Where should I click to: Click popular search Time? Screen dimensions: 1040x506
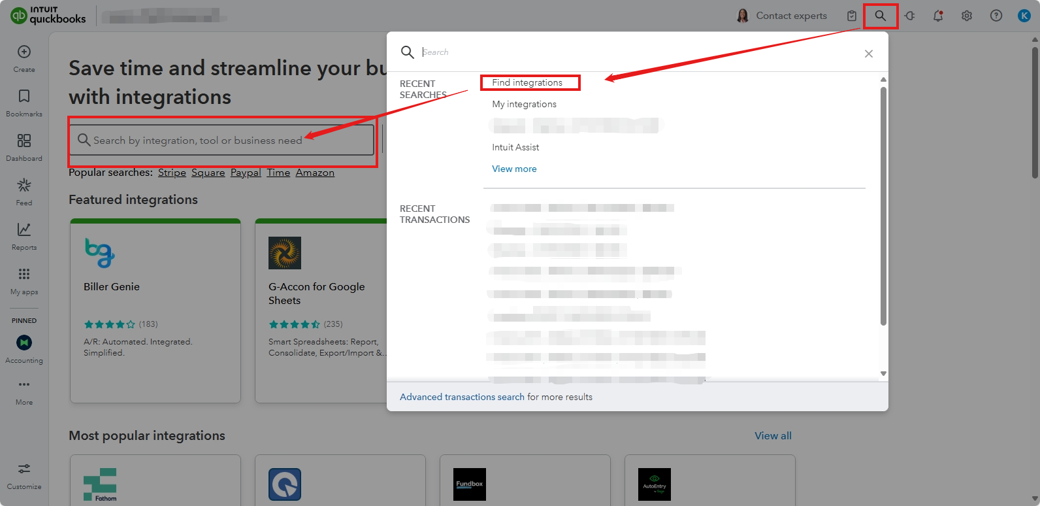(278, 173)
